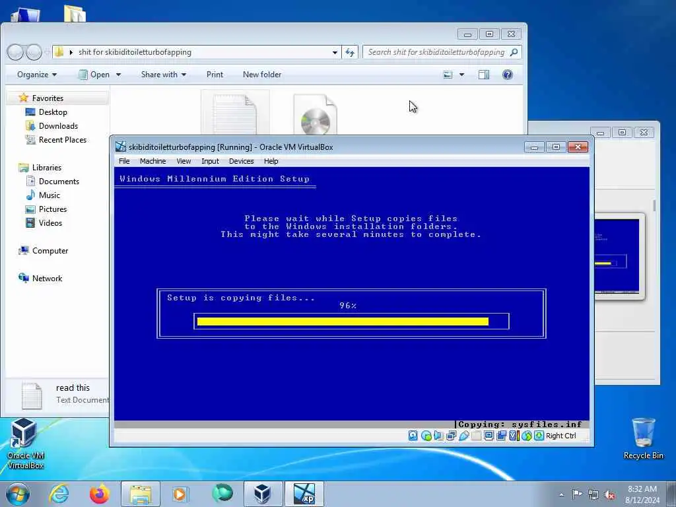The height and width of the screenshot is (507, 676).
Task: Click the recording indicator in VirtualBox status bar
Action: (502, 436)
